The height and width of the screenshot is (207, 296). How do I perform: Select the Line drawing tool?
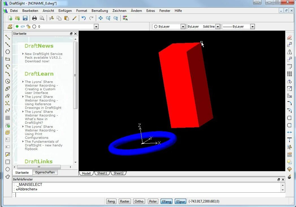[8, 37]
